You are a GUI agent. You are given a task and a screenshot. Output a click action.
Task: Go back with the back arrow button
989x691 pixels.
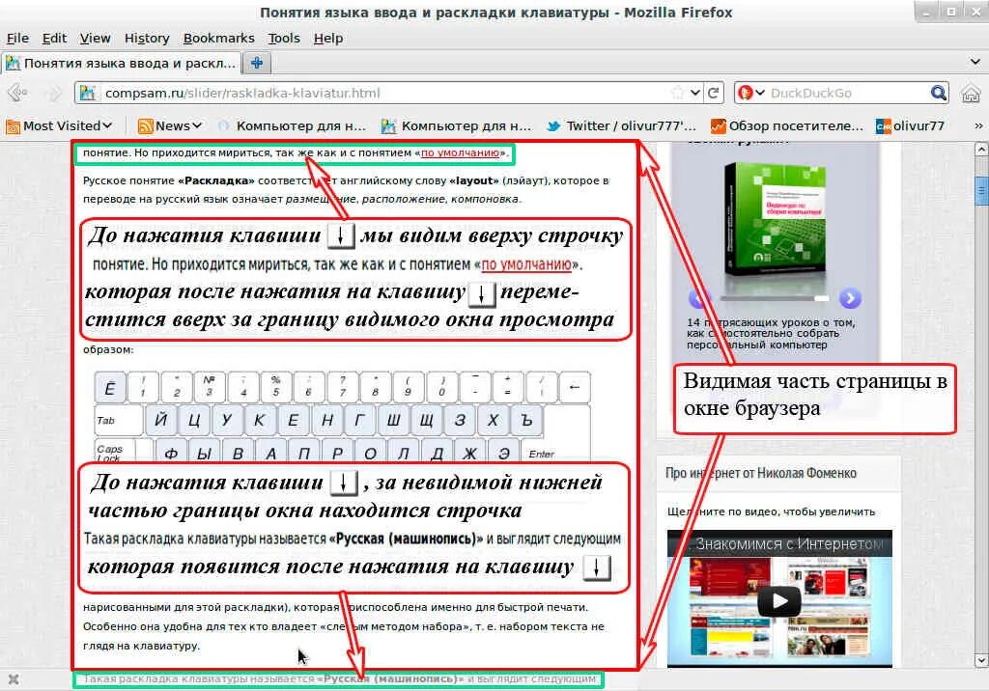point(17,94)
